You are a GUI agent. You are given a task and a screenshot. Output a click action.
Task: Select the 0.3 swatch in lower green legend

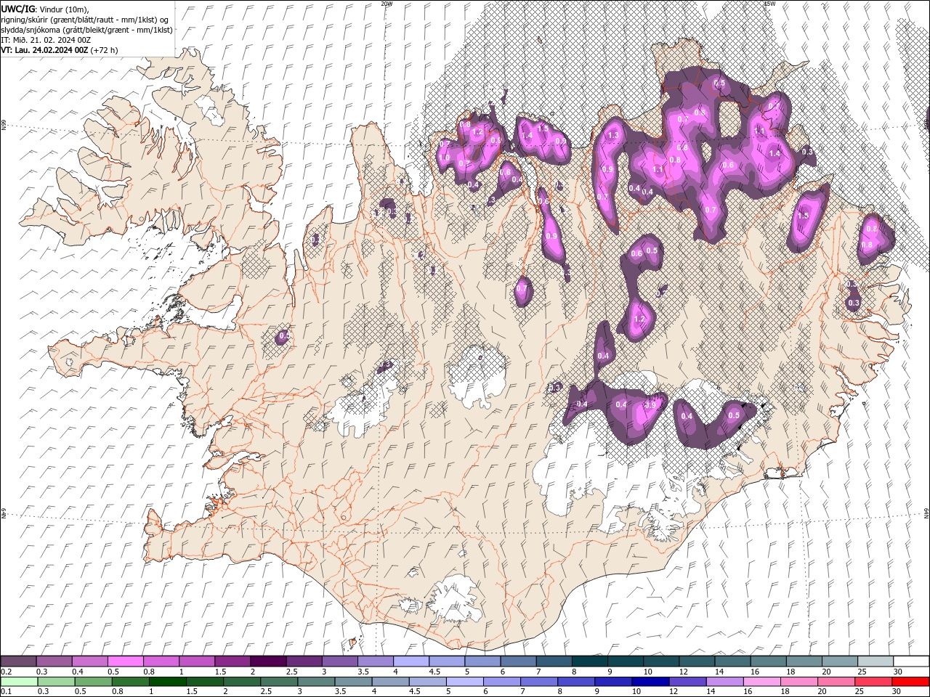pyautogui.click(x=56, y=681)
